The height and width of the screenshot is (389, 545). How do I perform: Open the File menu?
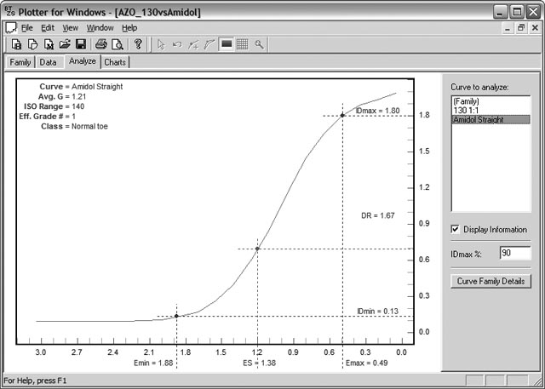coord(27,27)
